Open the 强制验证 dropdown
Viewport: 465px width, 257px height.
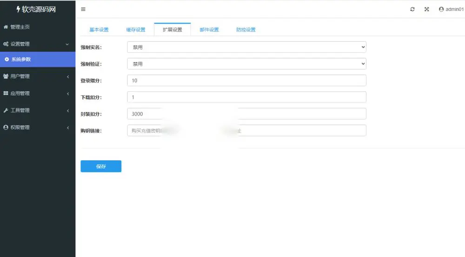coord(247,63)
